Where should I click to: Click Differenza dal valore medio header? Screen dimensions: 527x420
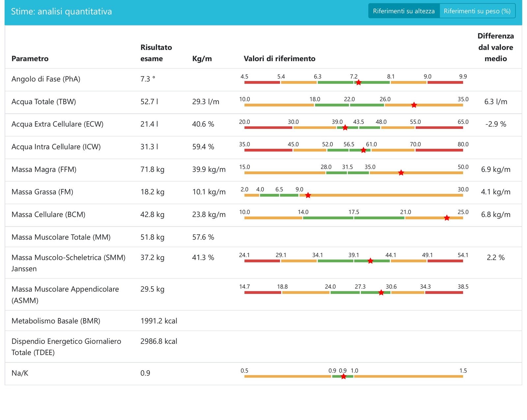click(x=496, y=47)
